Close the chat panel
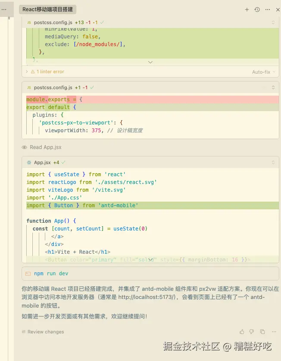Image resolution: width=281 pixels, height=361 pixels. pos(278,9)
